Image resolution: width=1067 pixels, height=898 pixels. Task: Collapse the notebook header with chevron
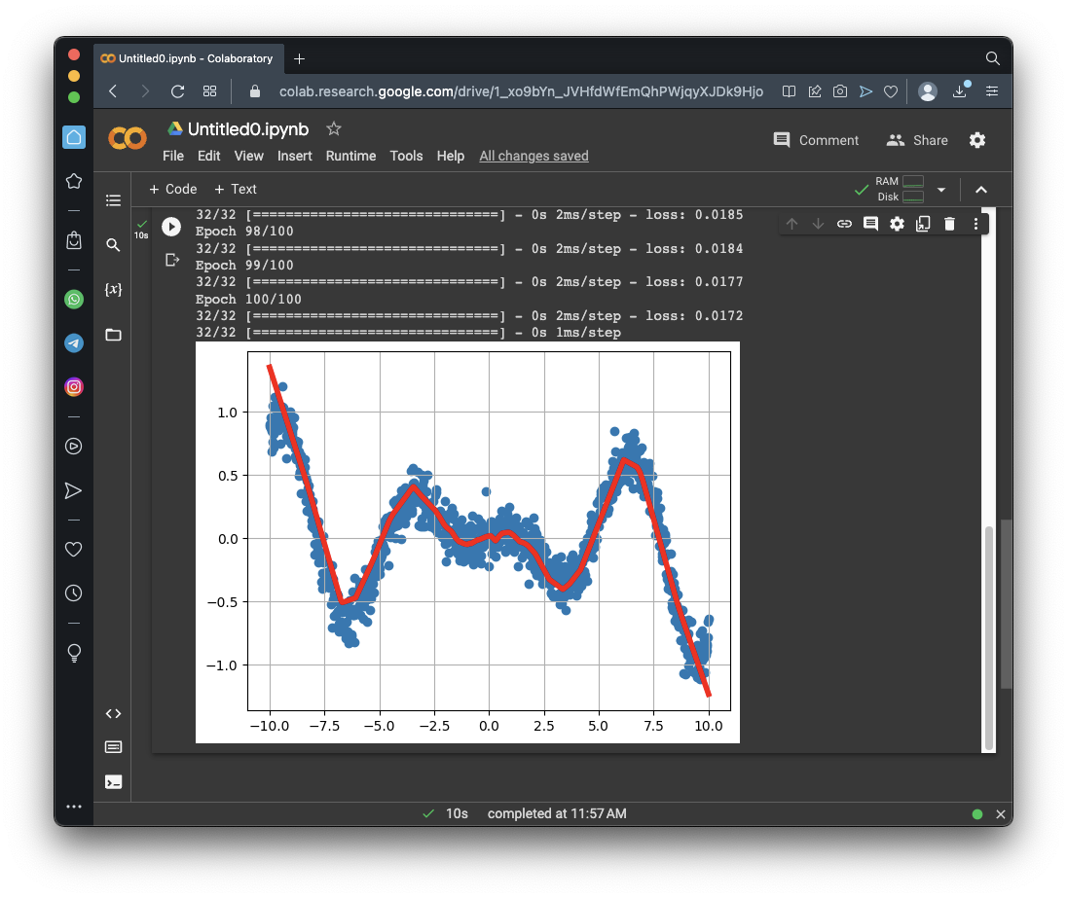point(981,190)
